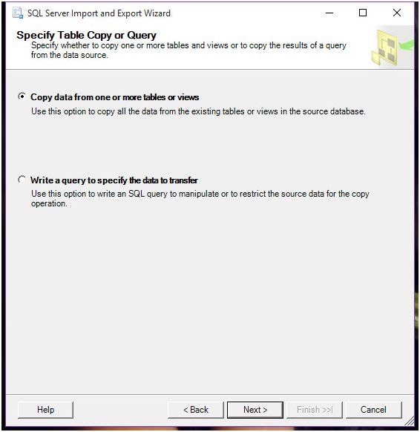Click the greyed-out Finish button
The image size is (420, 432).
click(315, 410)
